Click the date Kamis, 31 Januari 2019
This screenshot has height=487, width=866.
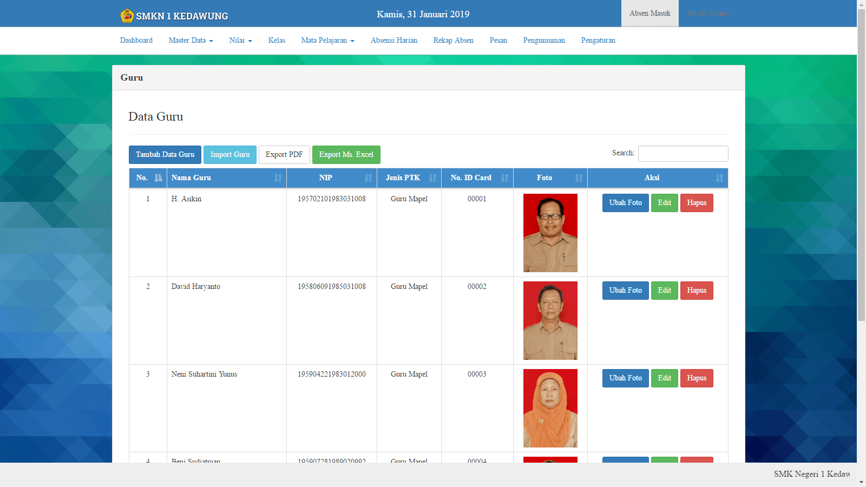pos(423,14)
